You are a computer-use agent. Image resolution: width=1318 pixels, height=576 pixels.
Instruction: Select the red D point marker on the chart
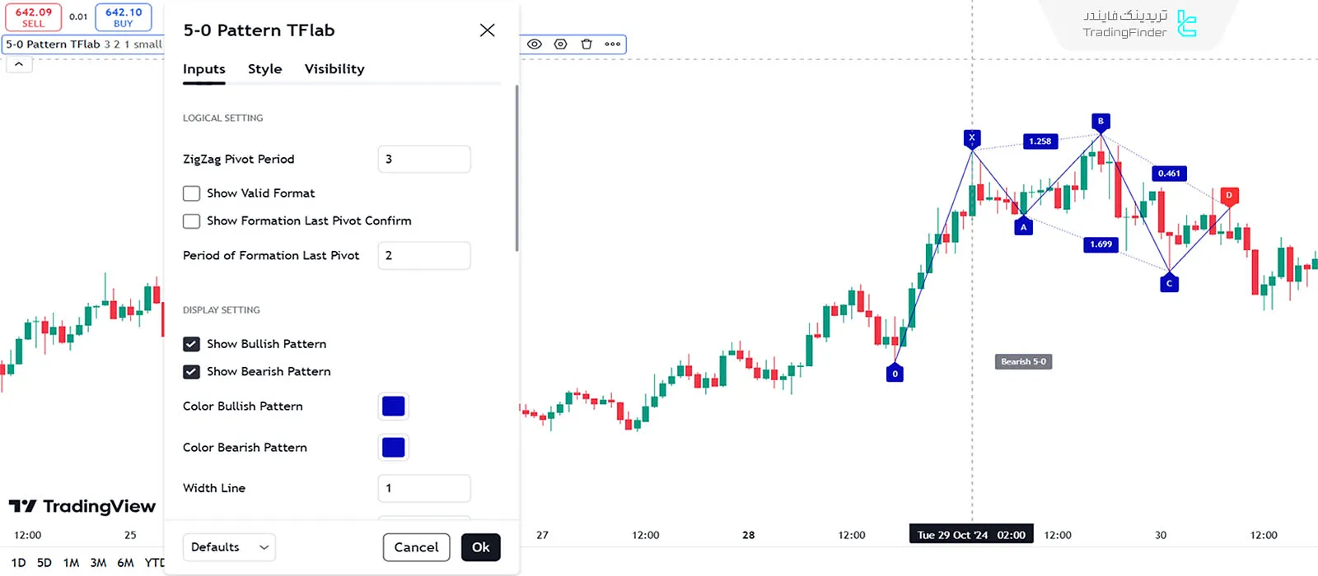pos(1229,196)
